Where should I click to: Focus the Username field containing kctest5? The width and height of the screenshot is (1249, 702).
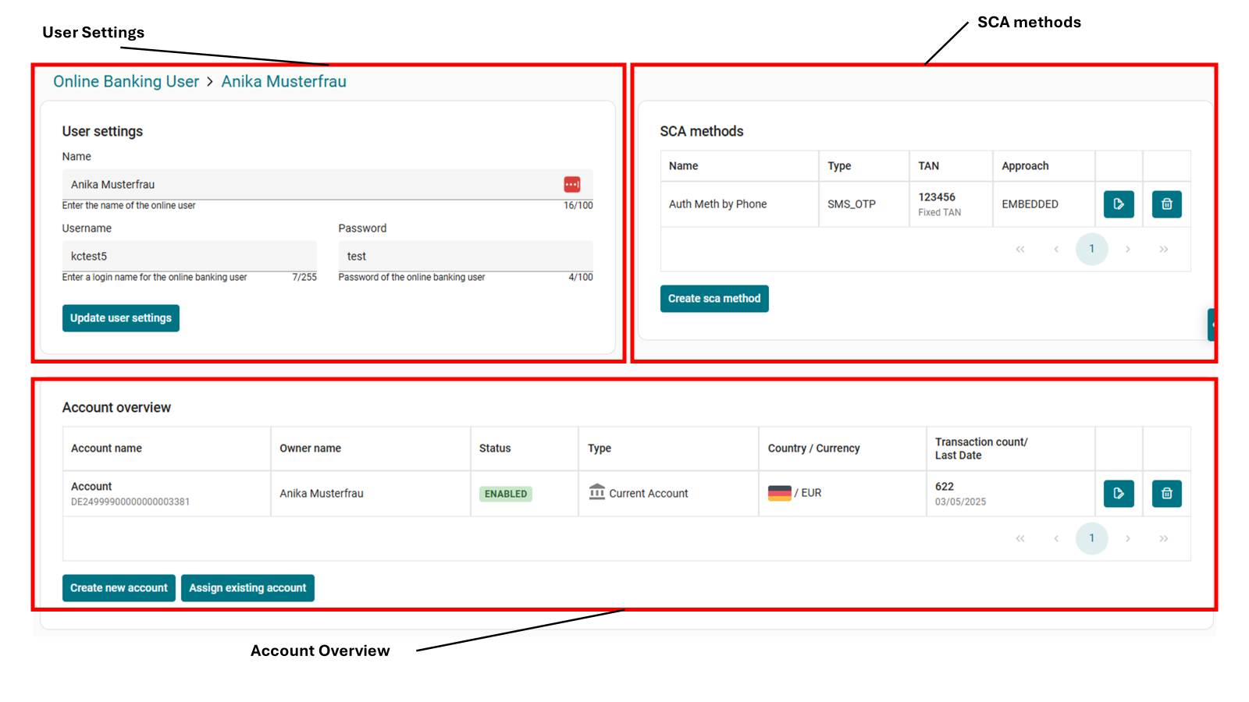189,257
